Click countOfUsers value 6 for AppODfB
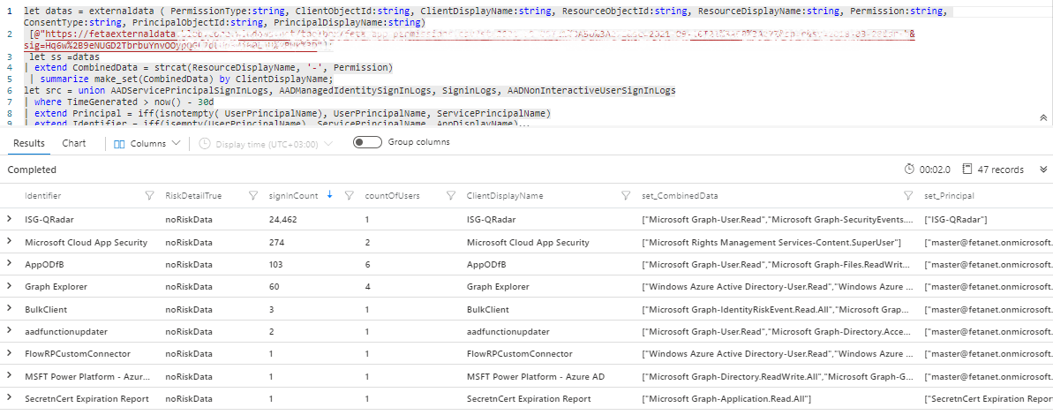Screen dimensions: 1053x415 [x=367, y=264]
